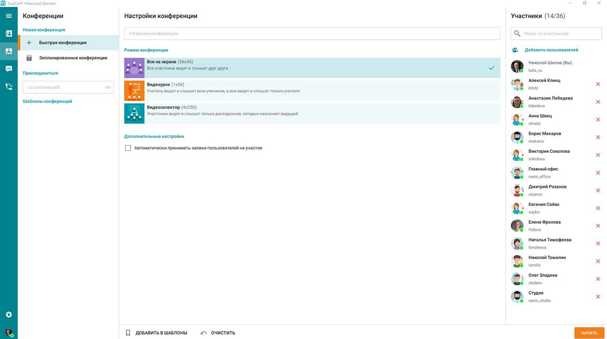Open the address book sidebar icon
This screenshot has height=339, width=607.
(8, 34)
